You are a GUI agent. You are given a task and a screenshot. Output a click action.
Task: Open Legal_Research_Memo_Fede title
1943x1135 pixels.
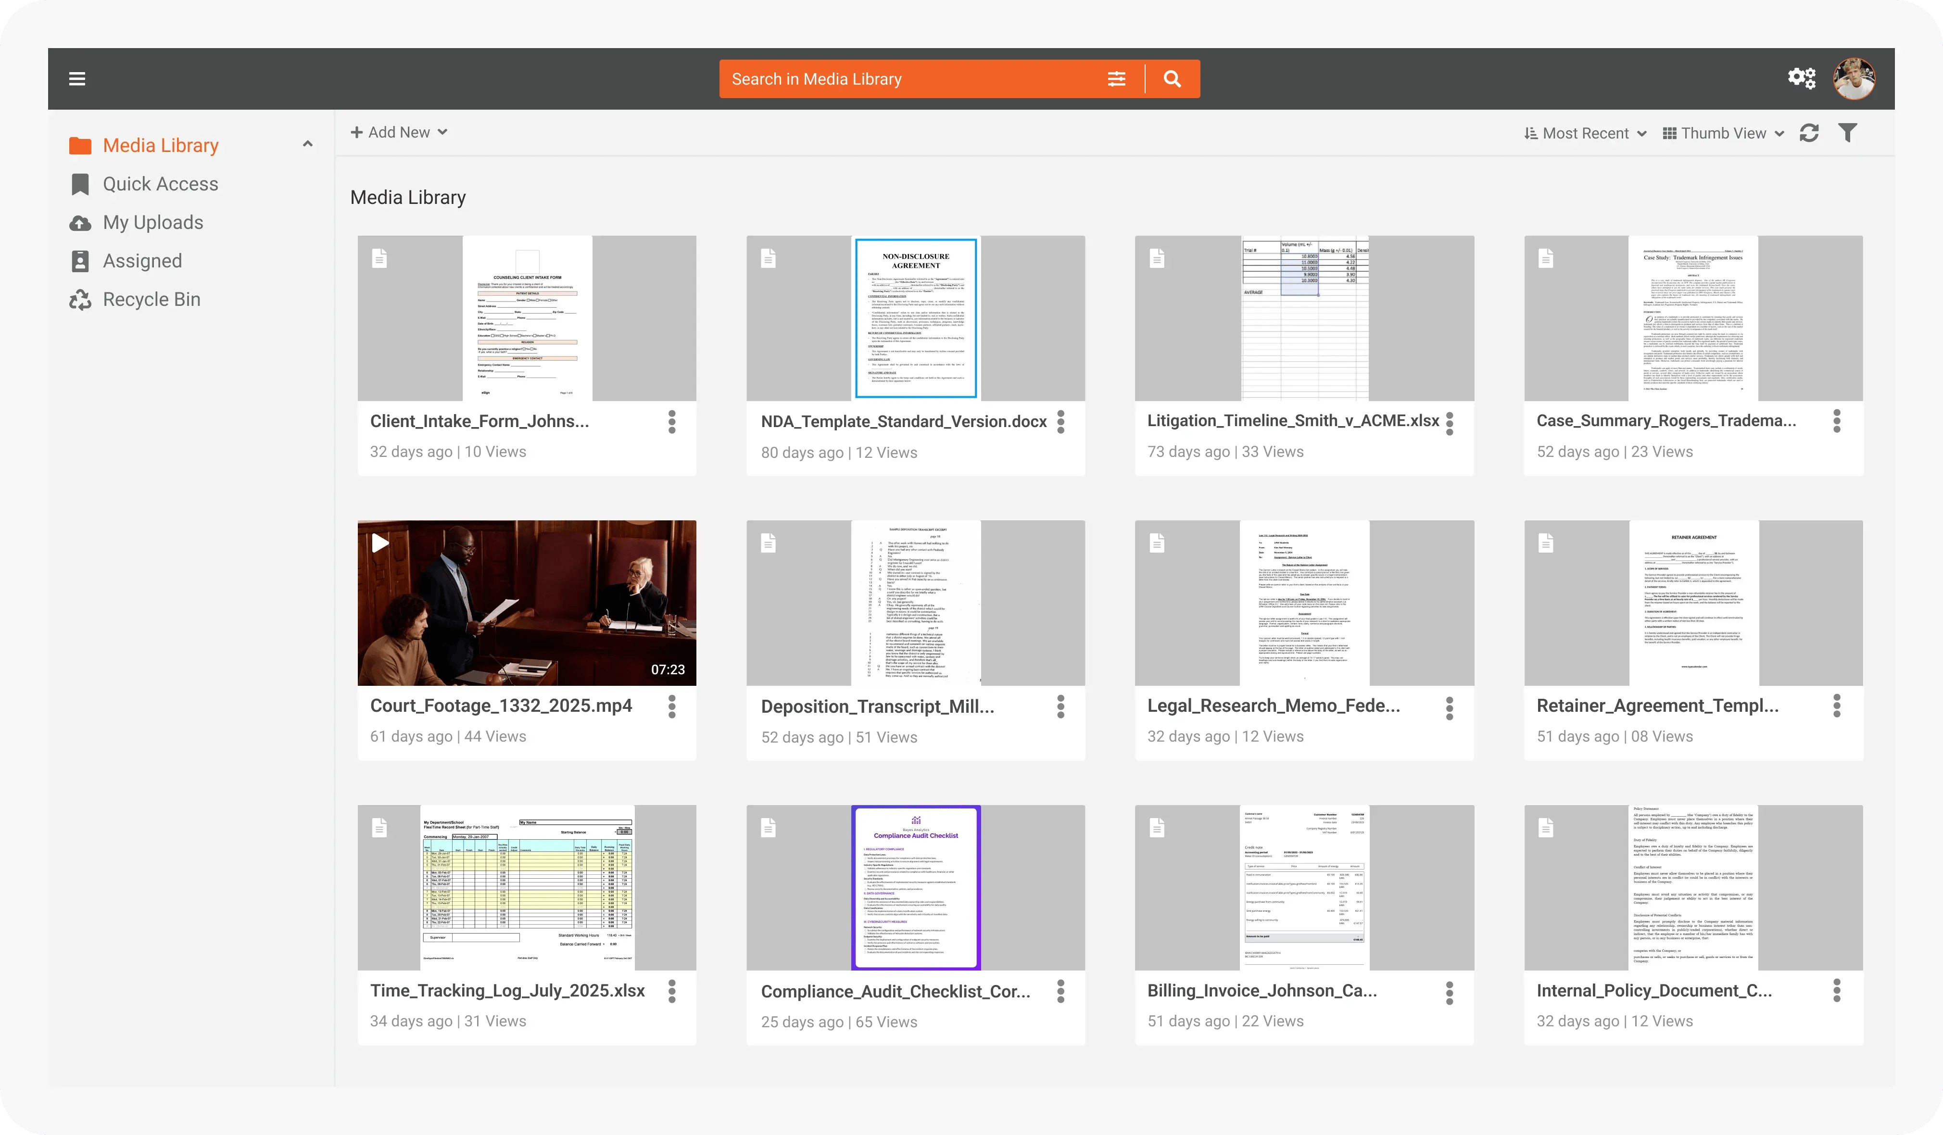[x=1273, y=706]
